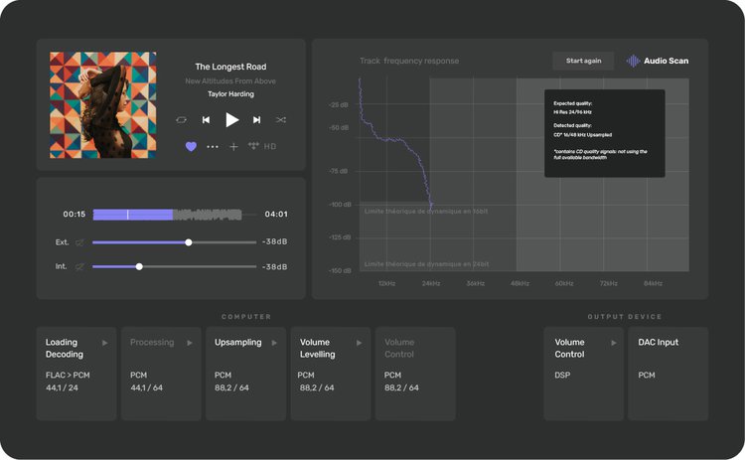The image size is (745, 460).
Task: Toggle the Int. volume mute icon
Action: (79, 267)
